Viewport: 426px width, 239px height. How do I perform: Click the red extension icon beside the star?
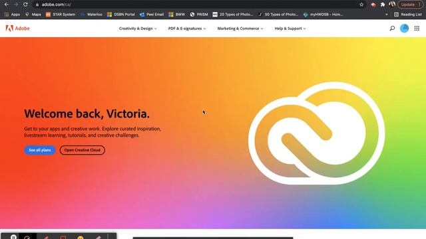373,5
